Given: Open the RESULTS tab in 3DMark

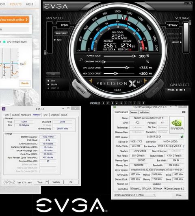Looking at the screenshot, I should [15, 4].
